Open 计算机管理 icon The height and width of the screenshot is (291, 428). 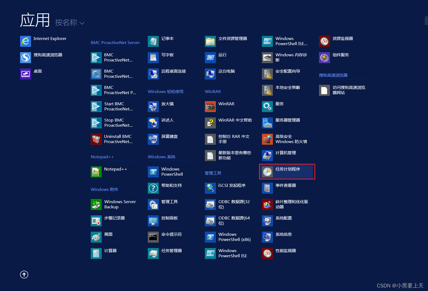point(267,156)
